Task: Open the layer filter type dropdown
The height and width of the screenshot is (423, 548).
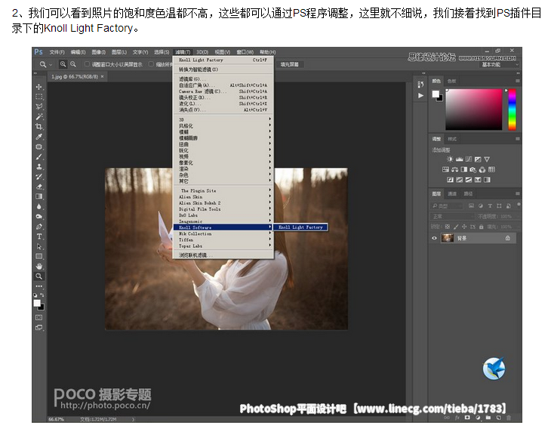Action: [x=447, y=206]
